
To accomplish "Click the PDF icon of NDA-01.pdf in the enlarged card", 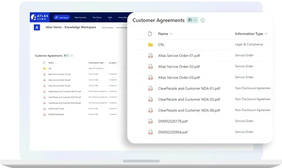I will (x=150, y=88).
